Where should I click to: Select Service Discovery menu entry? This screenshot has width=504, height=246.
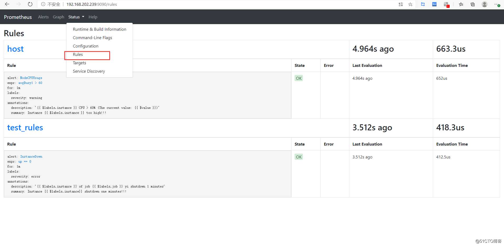100,71
